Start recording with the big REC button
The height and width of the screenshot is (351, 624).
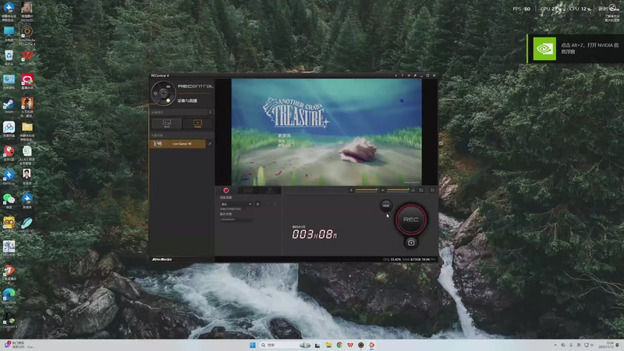pyautogui.click(x=411, y=219)
